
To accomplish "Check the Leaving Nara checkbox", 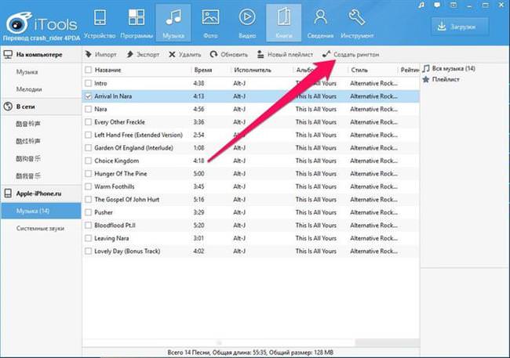I will (88, 238).
